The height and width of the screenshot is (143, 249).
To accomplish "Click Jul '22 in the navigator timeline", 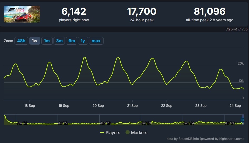I will 63,123.
